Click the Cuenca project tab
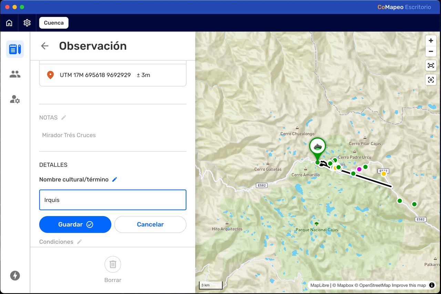The height and width of the screenshot is (294, 441). [54, 23]
